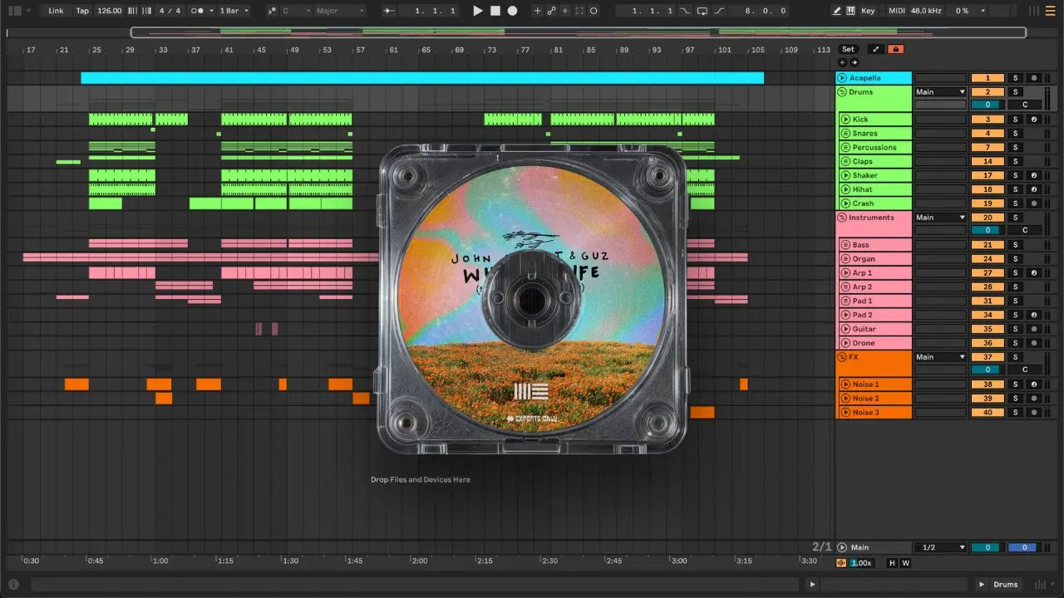Toggle the arrangement Loop switch icon

point(702,11)
